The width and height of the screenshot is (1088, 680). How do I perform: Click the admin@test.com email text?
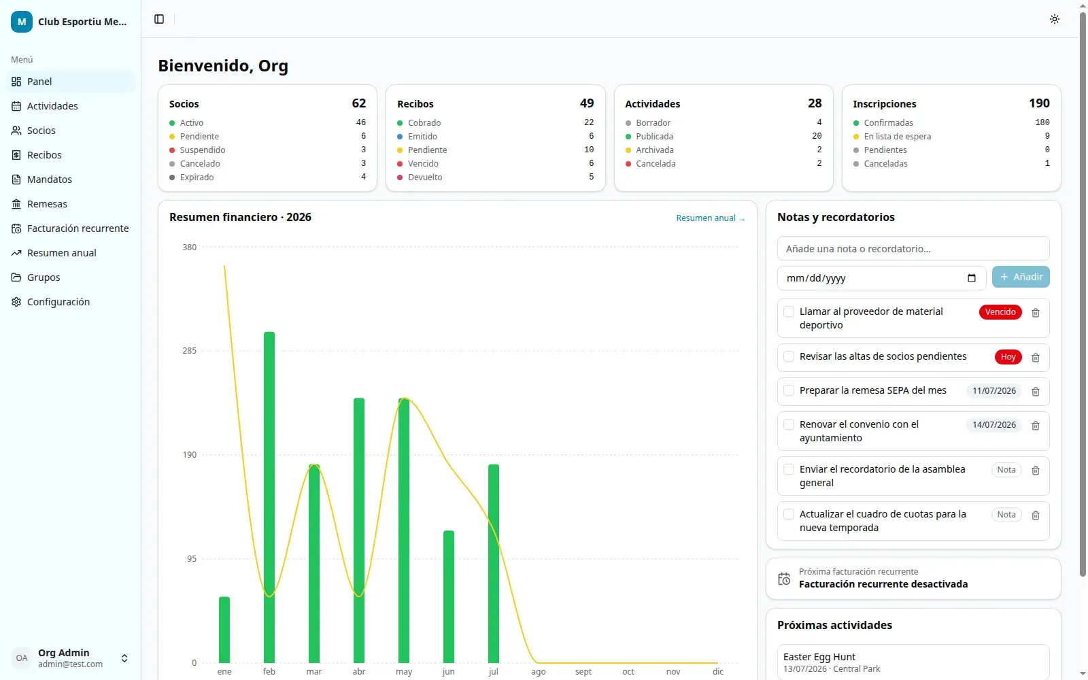tap(70, 664)
